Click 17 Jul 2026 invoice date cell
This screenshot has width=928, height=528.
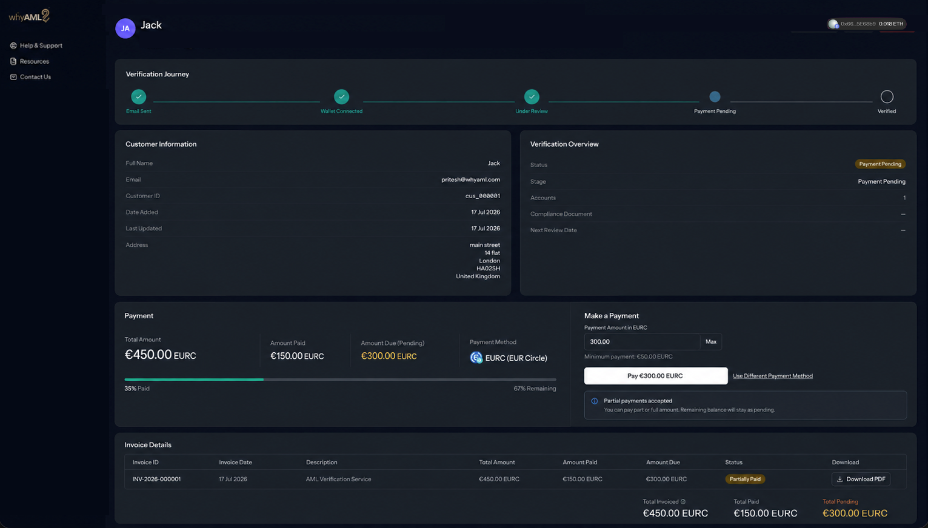(x=233, y=479)
